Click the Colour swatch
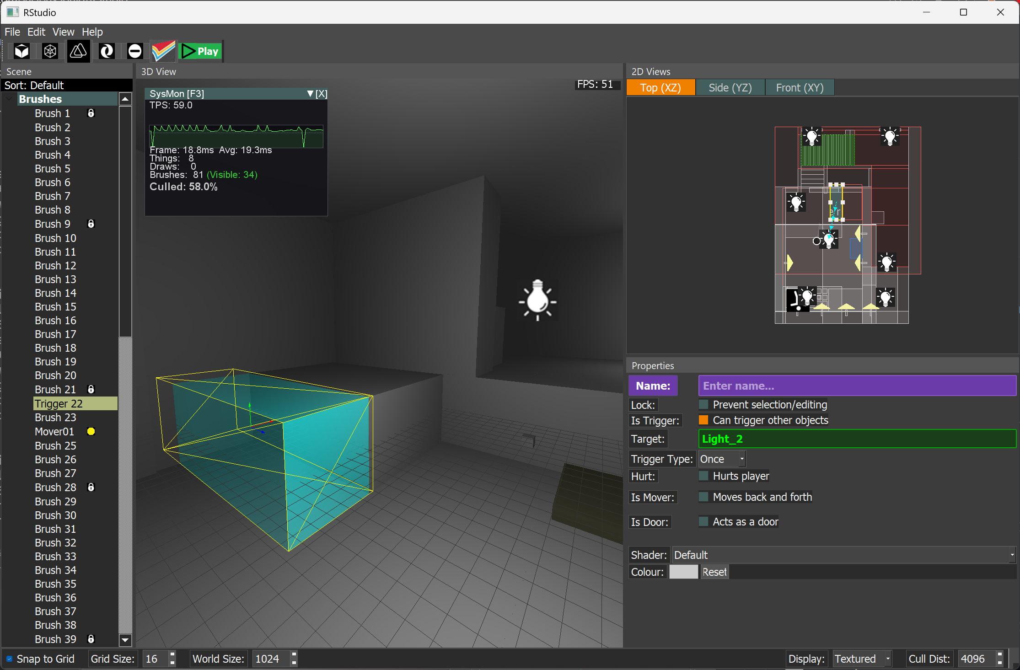Image resolution: width=1020 pixels, height=670 pixels. [x=683, y=572]
